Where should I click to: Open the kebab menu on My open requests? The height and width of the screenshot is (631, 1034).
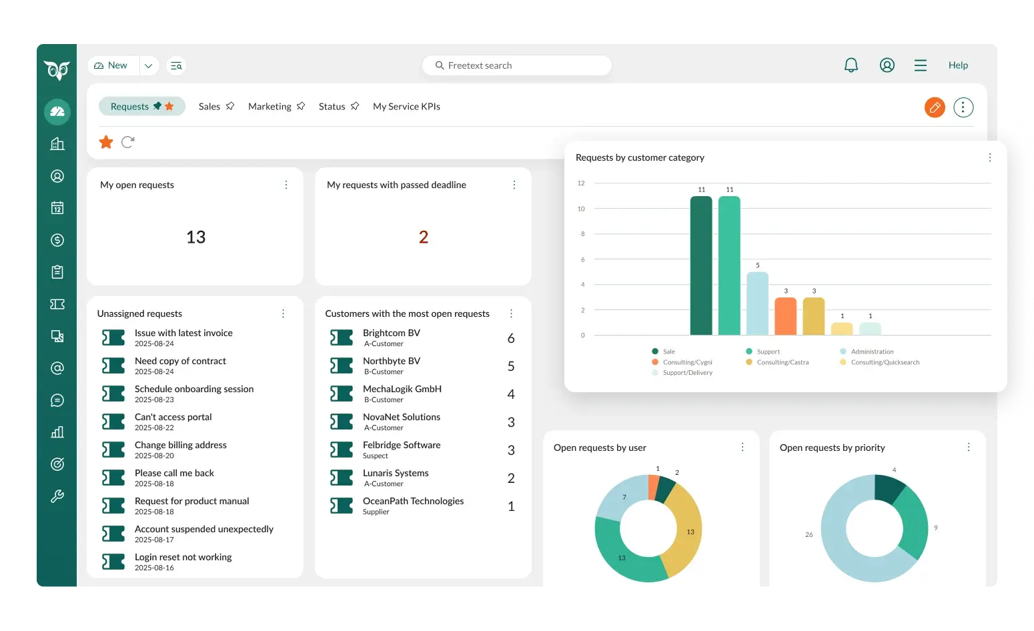click(286, 184)
